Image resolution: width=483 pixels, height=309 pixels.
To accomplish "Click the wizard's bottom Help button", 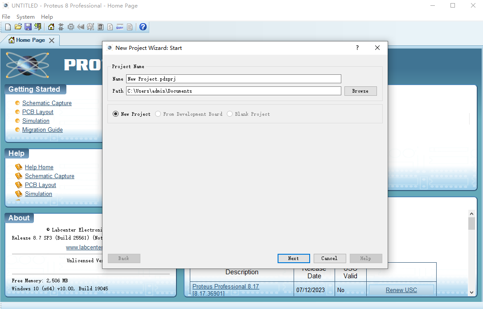I will click(x=366, y=259).
